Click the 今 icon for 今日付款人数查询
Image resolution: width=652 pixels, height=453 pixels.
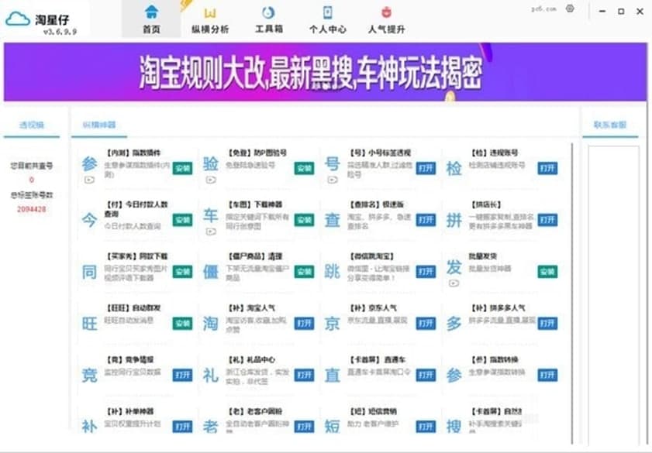(89, 220)
